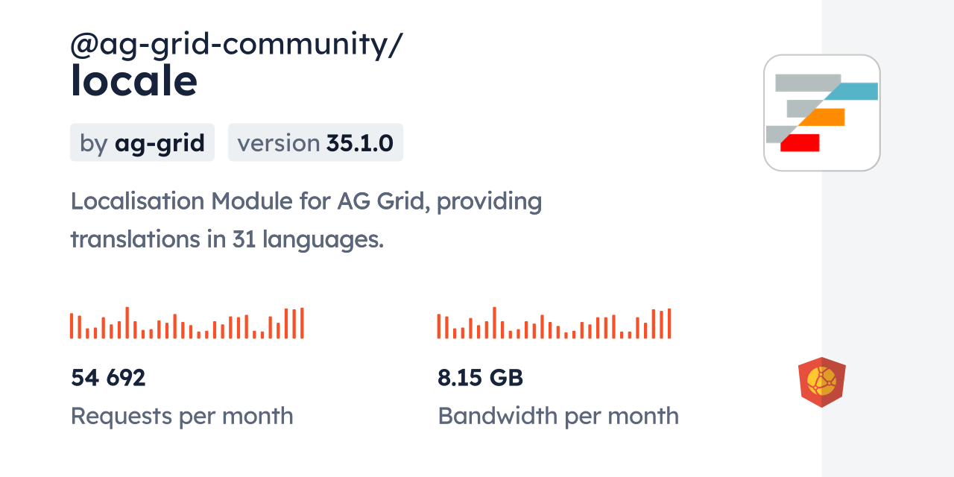Select the "version 35.1.0" badge

click(x=315, y=142)
